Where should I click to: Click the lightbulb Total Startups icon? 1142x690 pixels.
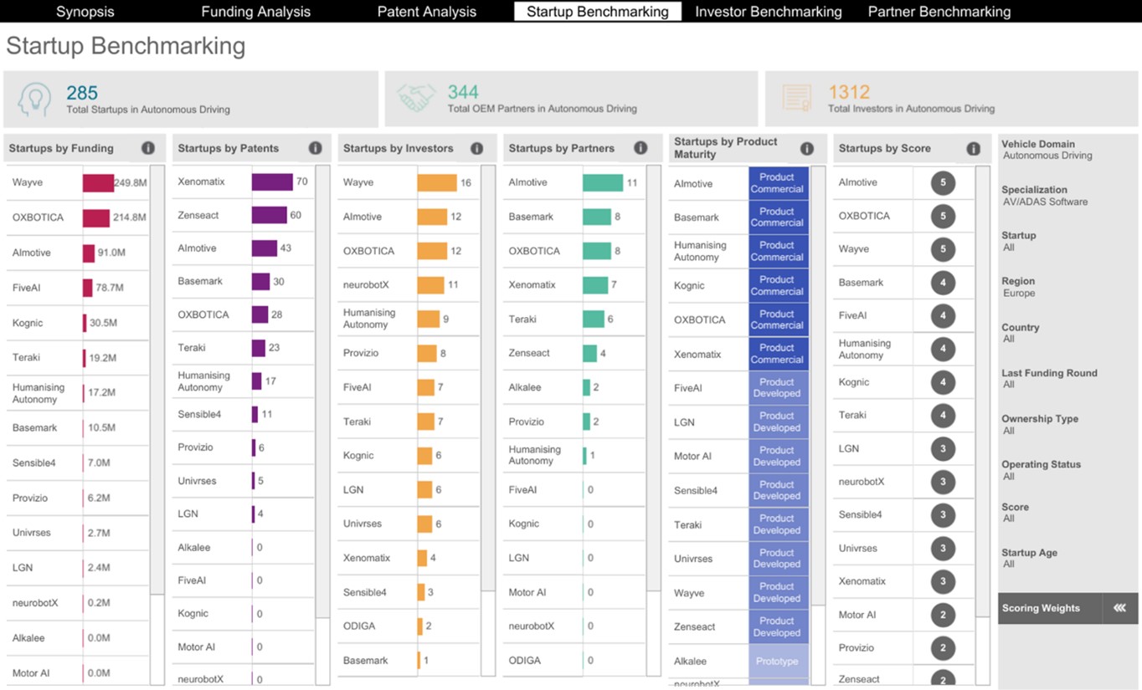34,99
